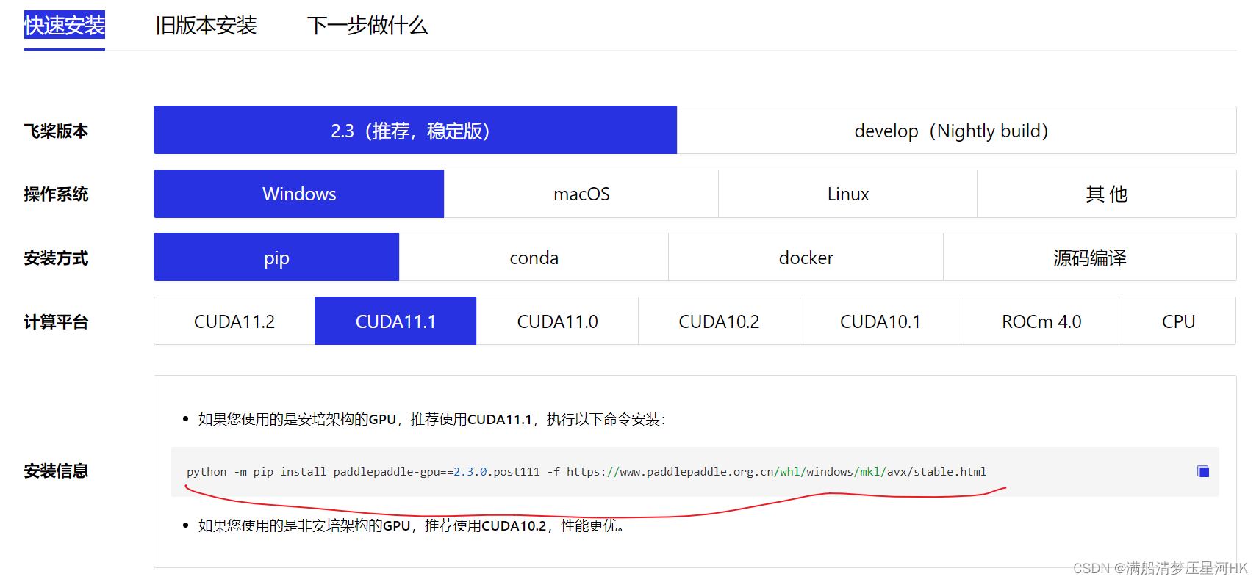The width and height of the screenshot is (1259, 582).
Task: Pick CUDA11.2 compute platform
Action: (234, 321)
